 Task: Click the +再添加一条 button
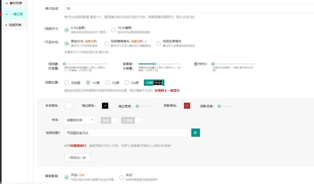coord(77,158)
